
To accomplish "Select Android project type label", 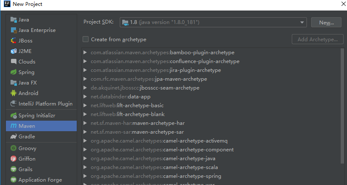I will (x=28, y=93).
